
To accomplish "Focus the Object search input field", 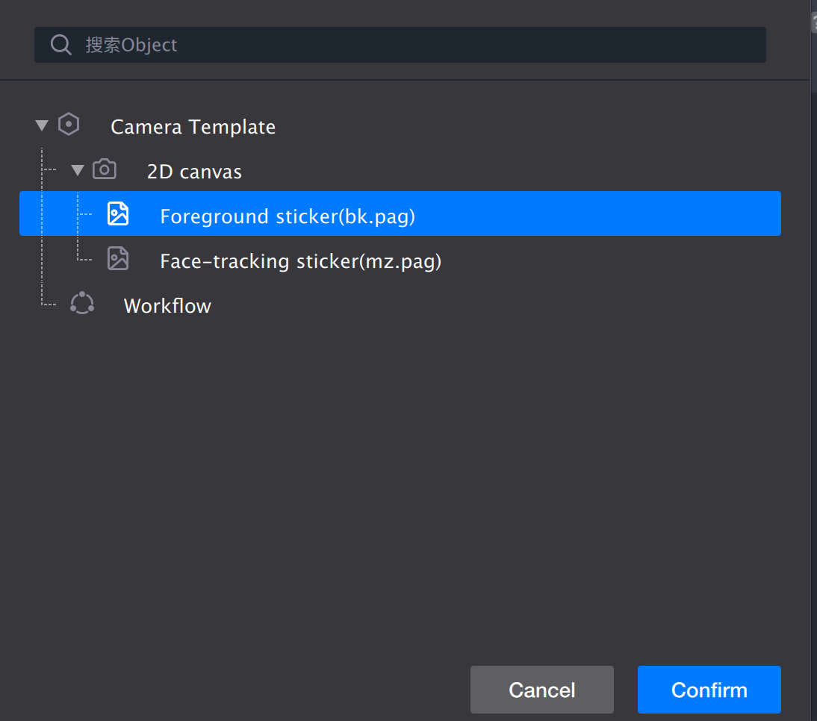I will (x=418, y=45).
